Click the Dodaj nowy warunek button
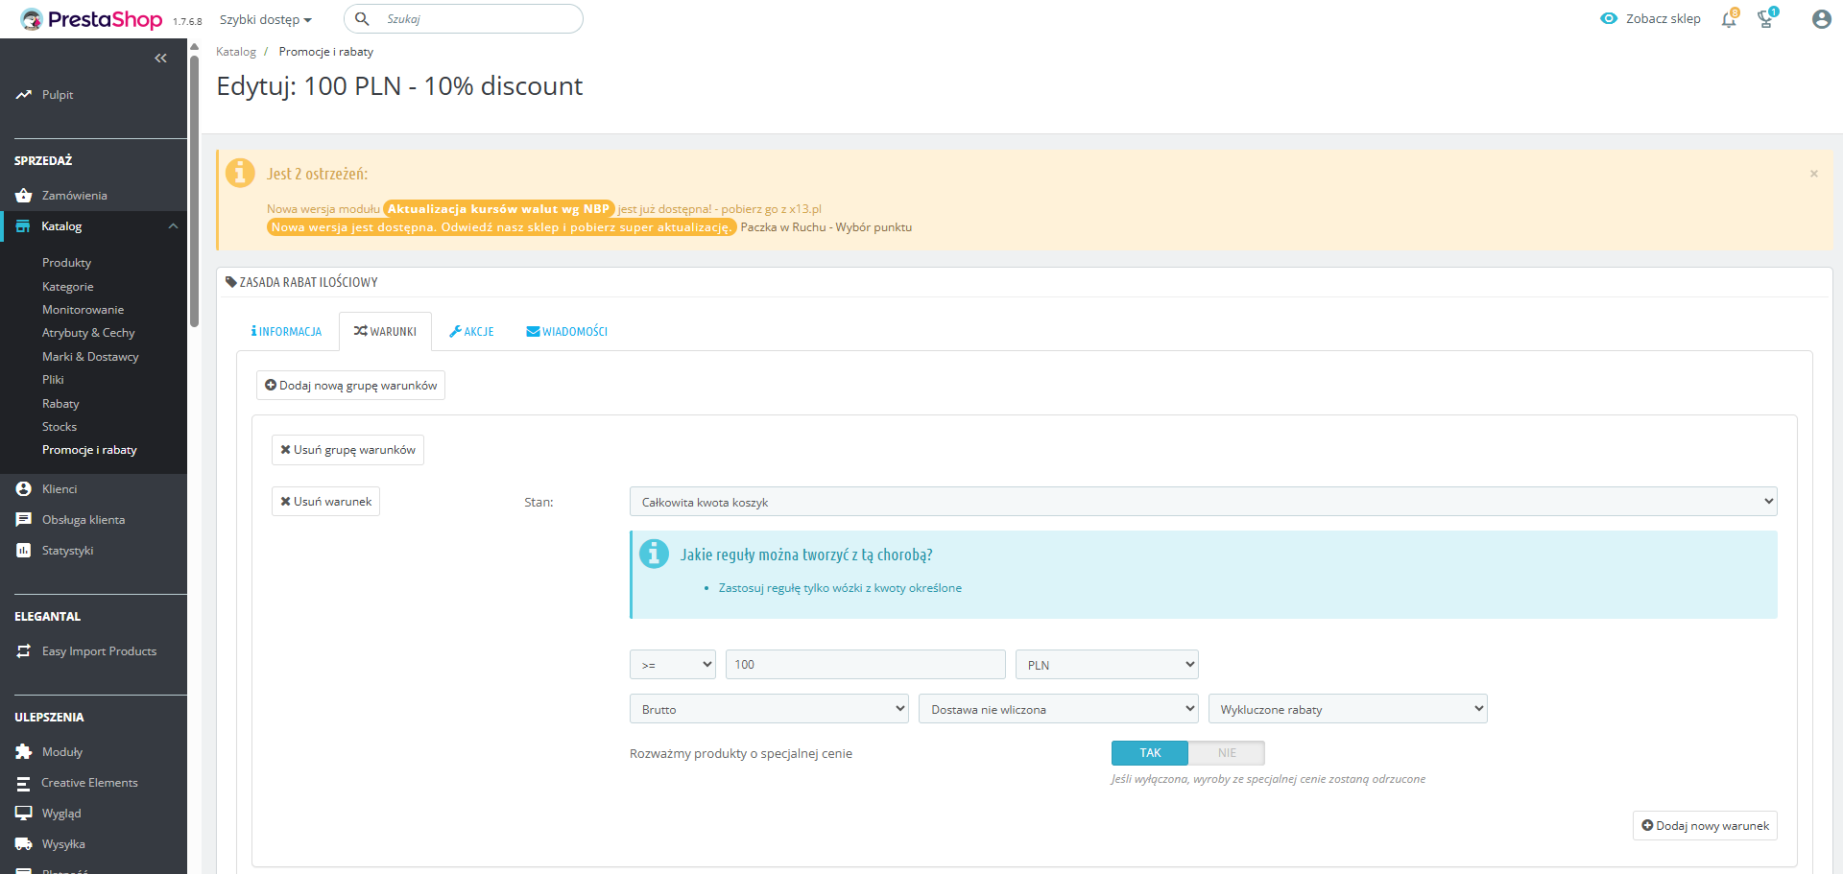Viewport: 1843px width, 874px height. pos(1705,826)
